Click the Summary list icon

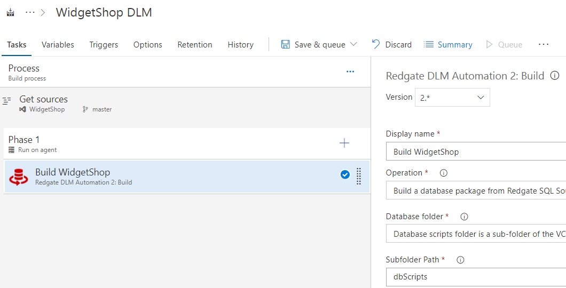click(x=428, y=44)
